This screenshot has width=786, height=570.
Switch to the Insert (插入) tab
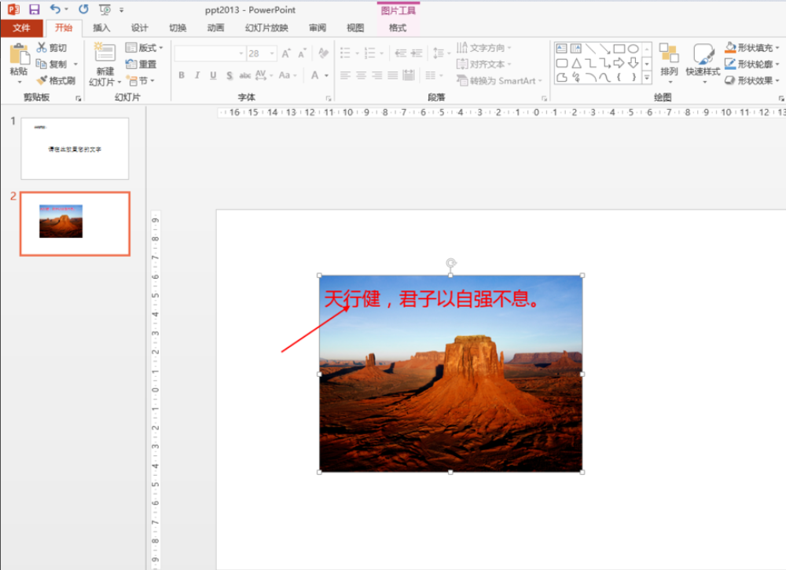pyautogui.click(x=101, y=28)
